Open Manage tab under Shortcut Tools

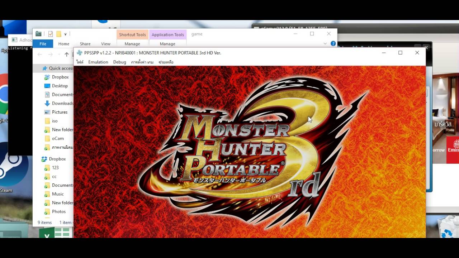(x=132, y=44)
